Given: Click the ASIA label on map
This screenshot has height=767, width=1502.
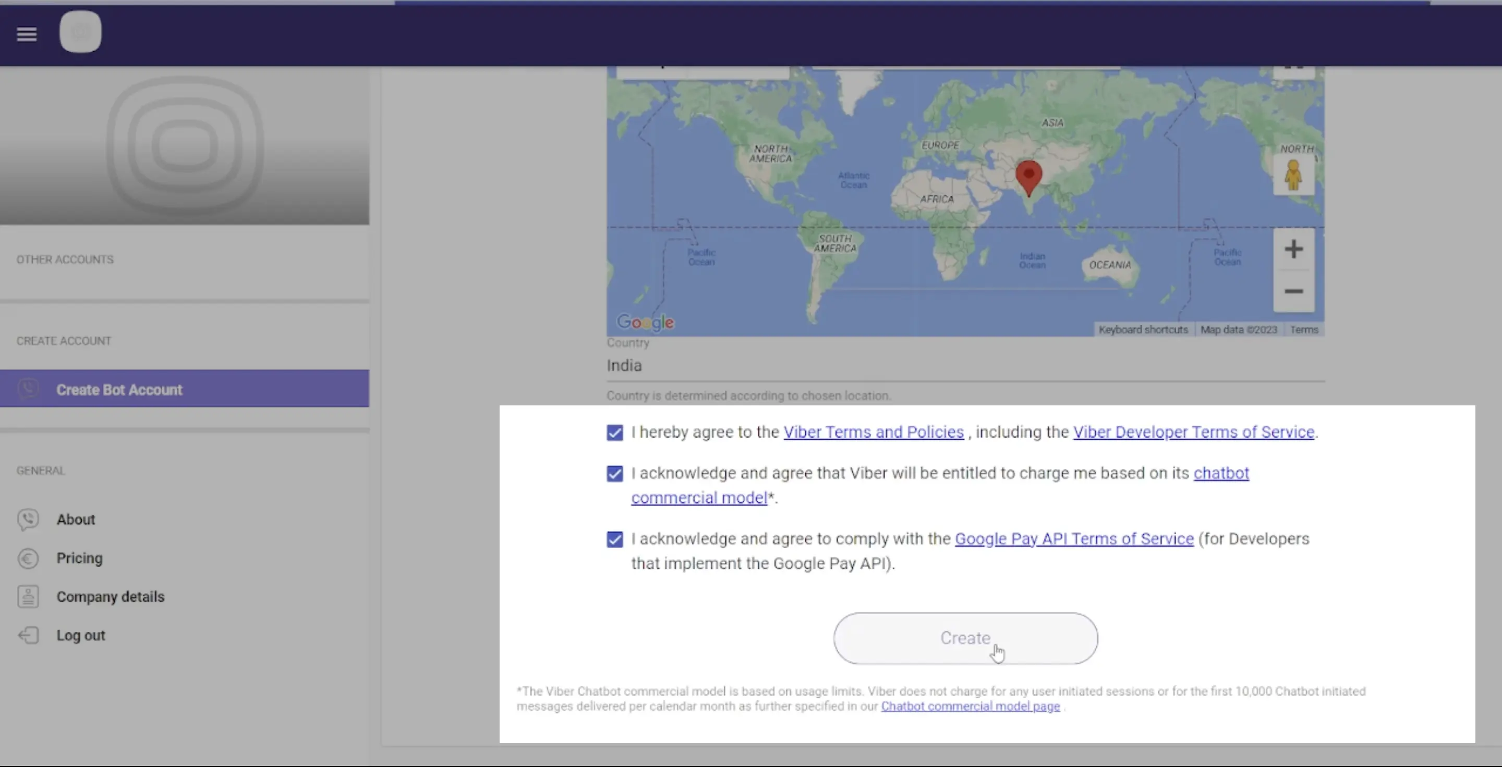Looking at the screenshot, I should [1052, 123].
